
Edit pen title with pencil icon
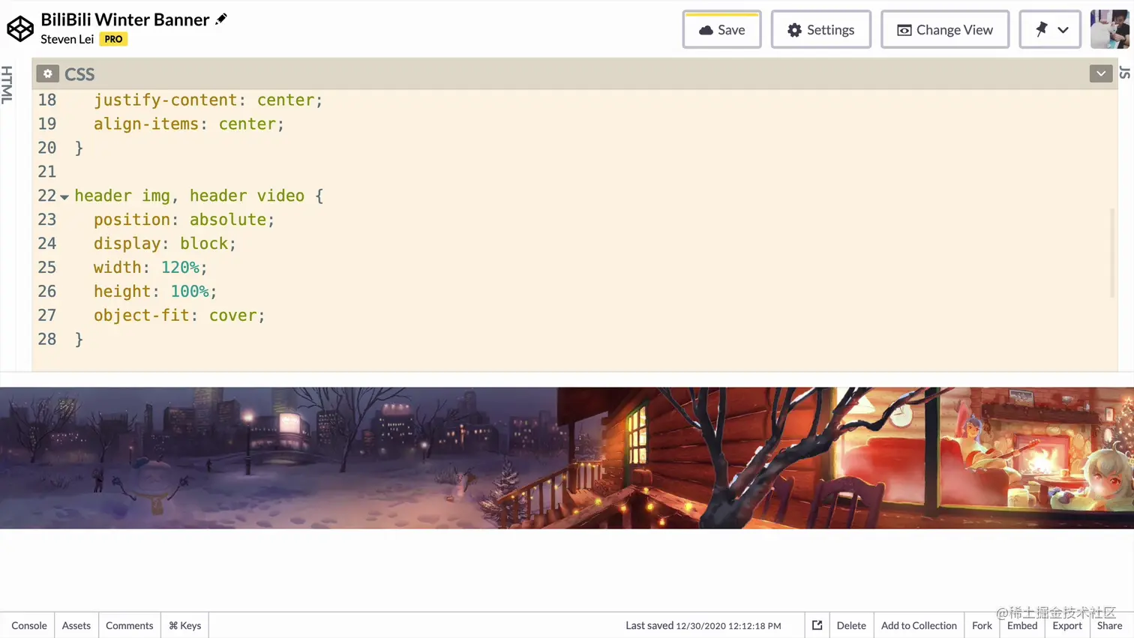[x=221, y=19]
